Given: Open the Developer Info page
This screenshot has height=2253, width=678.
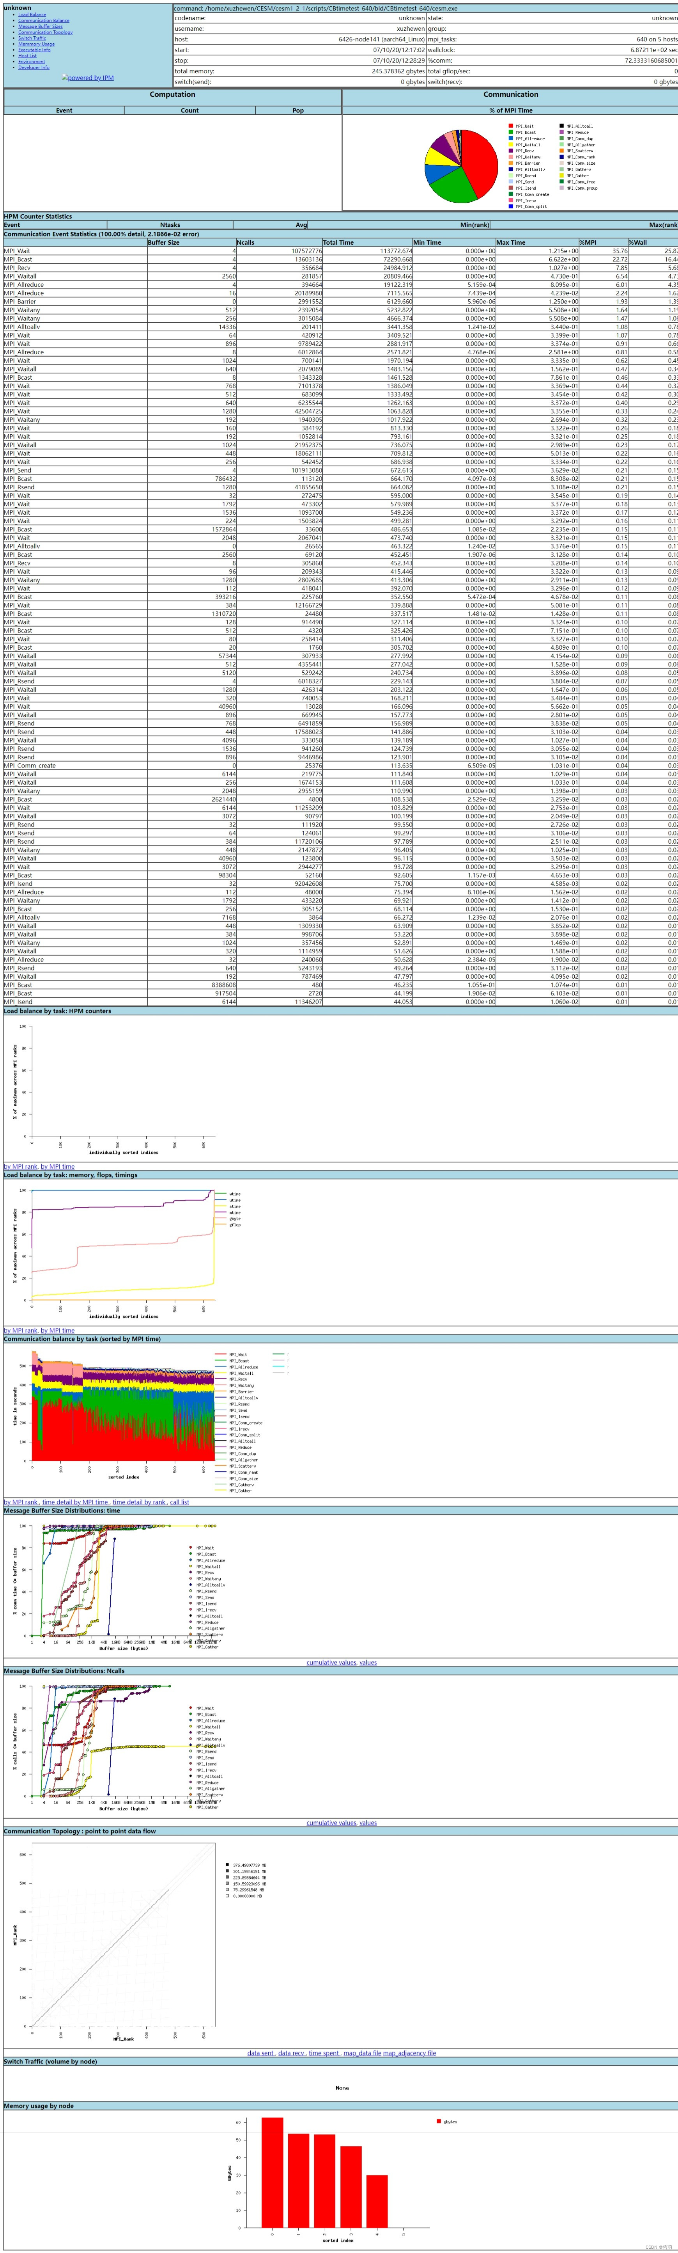Looking at the screenshot, I should tap(34, 68).
